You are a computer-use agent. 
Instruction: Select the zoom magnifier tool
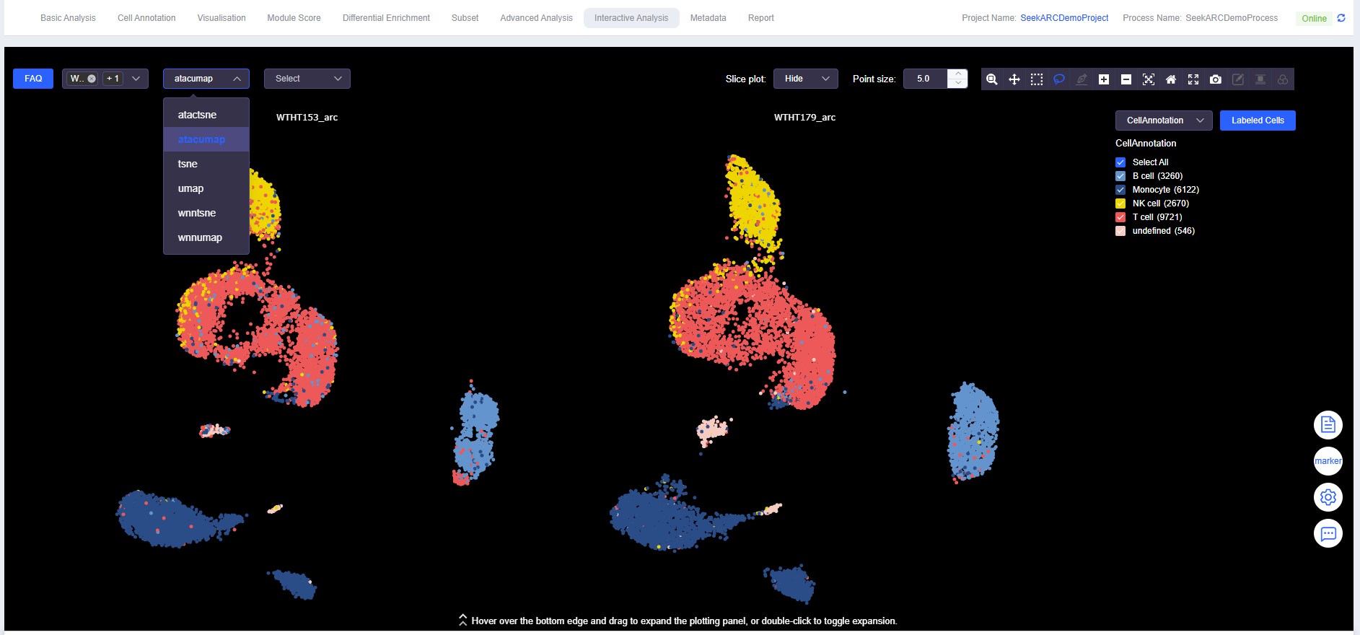[x=992, y=79]
